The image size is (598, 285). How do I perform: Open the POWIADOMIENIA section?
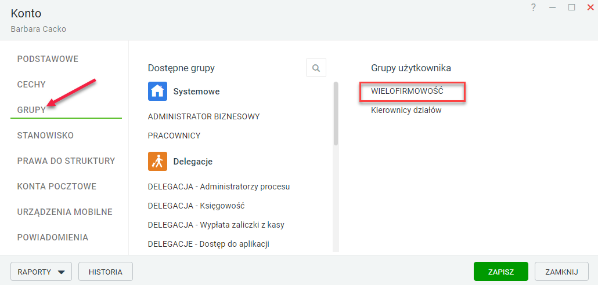tap(53, 237)
